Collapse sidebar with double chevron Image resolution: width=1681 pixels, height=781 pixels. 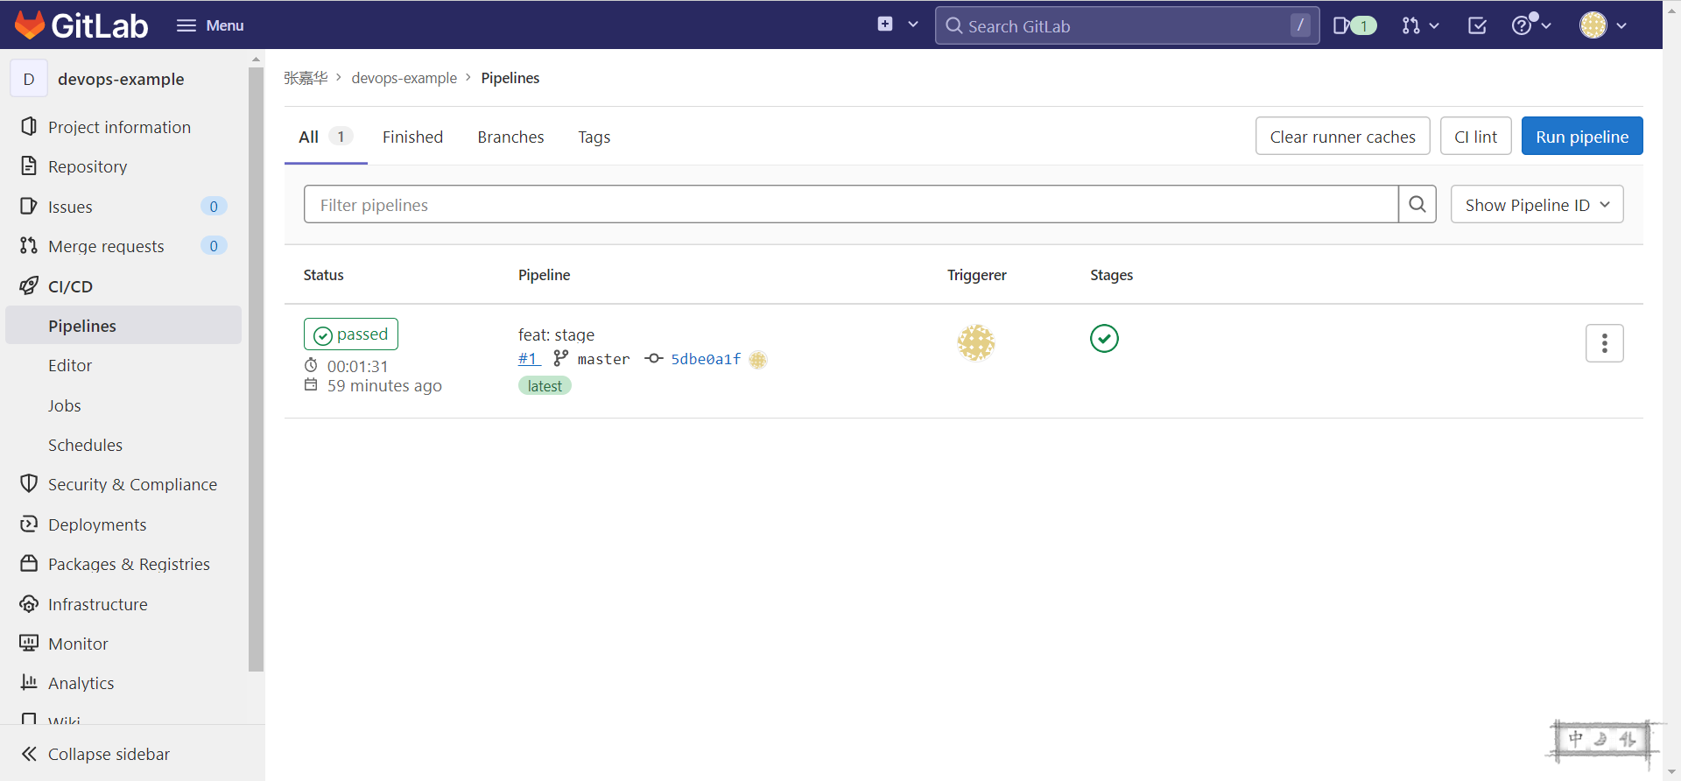29,754
